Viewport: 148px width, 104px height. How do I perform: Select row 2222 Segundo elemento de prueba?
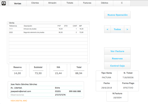[x=48, y=32]
